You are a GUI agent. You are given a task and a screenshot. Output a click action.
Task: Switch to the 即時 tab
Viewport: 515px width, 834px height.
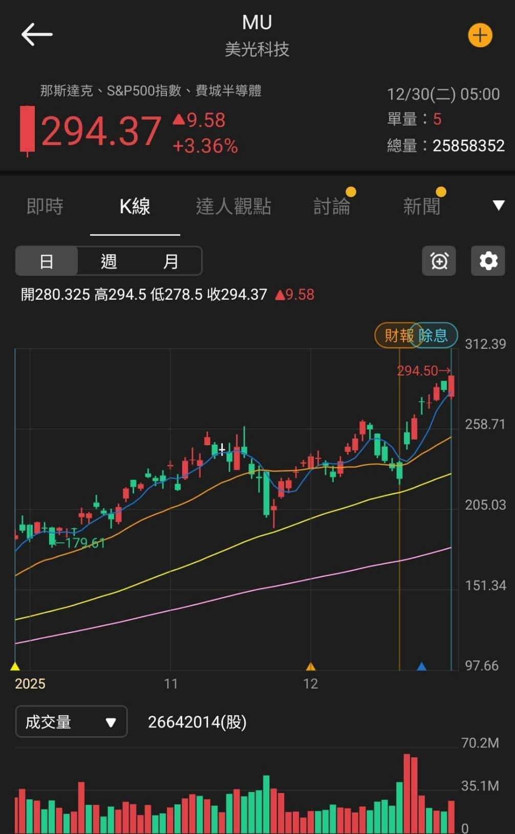coord(45,206)
